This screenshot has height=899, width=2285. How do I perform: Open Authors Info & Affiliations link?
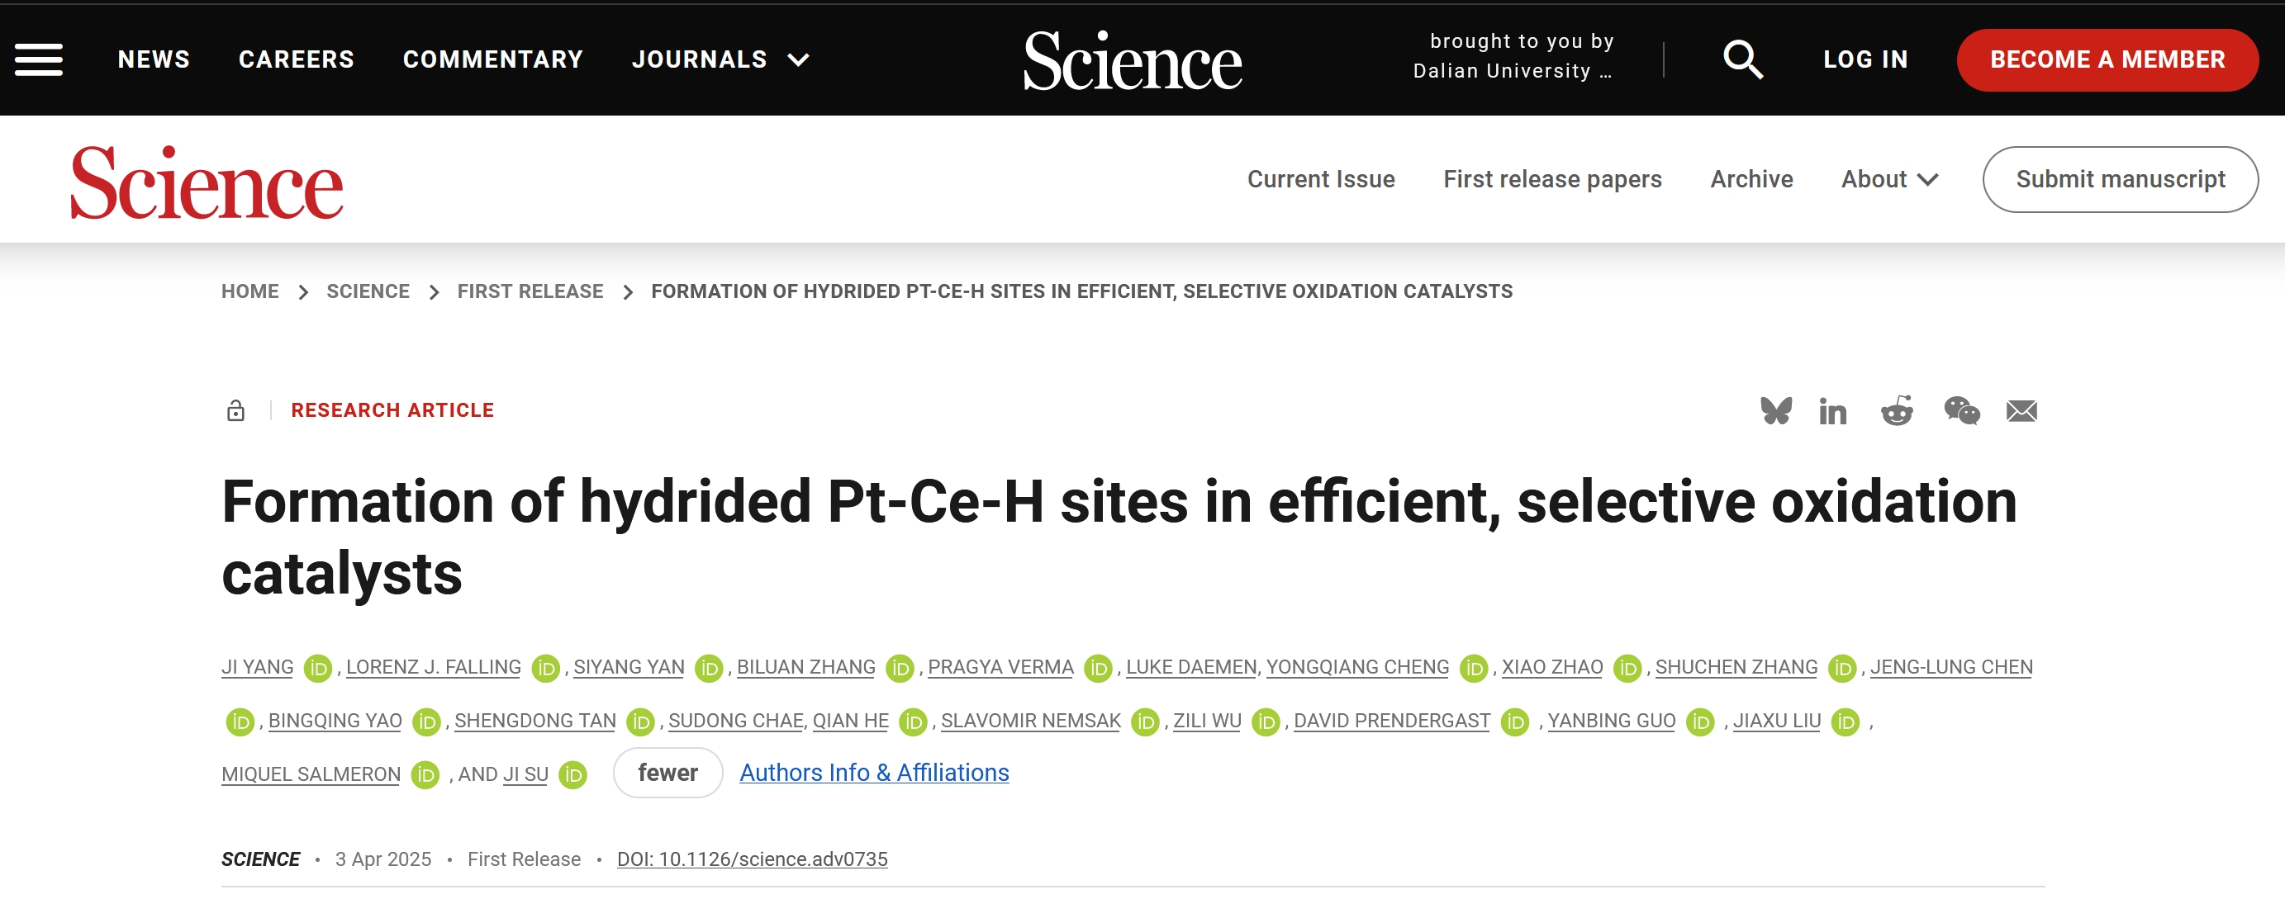[874, 772]
